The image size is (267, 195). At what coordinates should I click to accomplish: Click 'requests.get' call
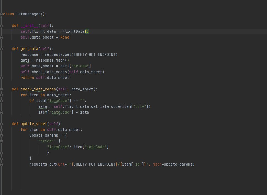(58, 54)
